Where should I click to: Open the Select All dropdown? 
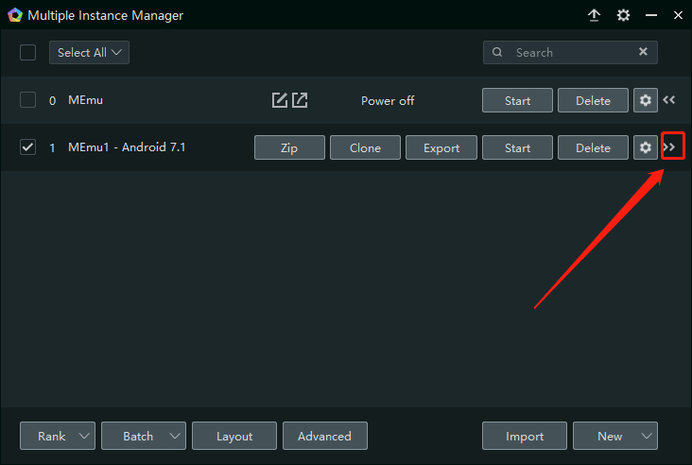click(89, 53)
